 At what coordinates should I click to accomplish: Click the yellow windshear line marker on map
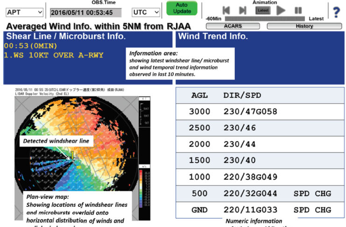(72, 155)
